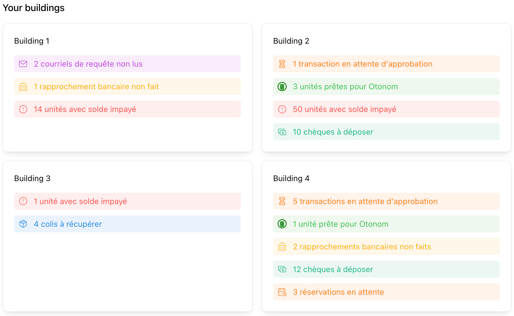
Task: Click the calendar icon in Building 4
Action: coord(282,292)
